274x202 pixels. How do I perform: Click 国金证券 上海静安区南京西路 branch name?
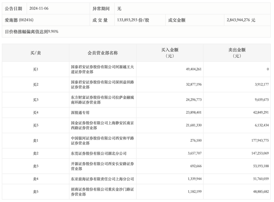tap(102, 125)
